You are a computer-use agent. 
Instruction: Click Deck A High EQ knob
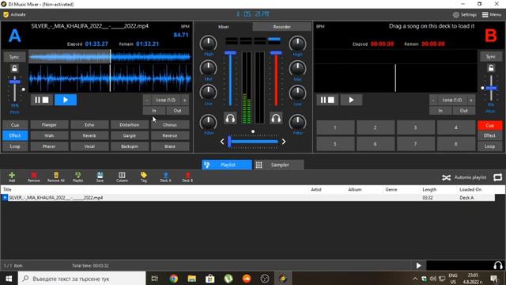tap(209, 44)
